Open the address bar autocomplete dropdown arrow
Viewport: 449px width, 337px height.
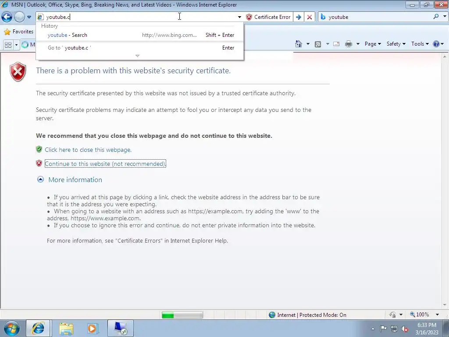click(239, 17)
